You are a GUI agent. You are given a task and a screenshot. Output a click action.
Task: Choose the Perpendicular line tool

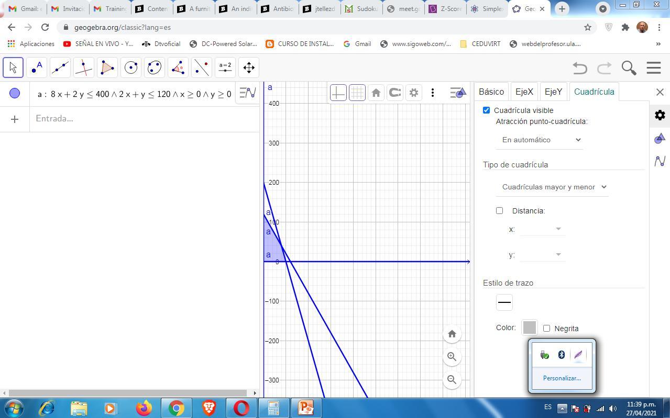tap(84, 67)
